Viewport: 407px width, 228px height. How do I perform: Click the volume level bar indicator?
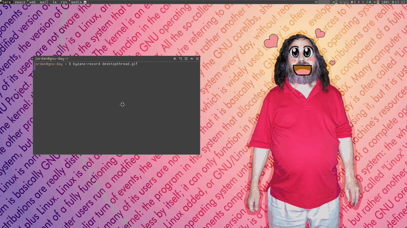[x=378, y=2]
